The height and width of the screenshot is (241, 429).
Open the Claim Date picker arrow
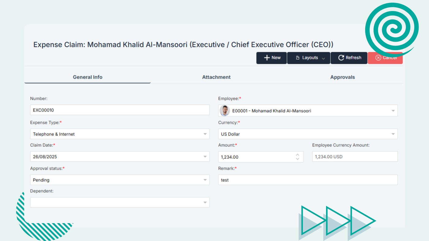205,157
